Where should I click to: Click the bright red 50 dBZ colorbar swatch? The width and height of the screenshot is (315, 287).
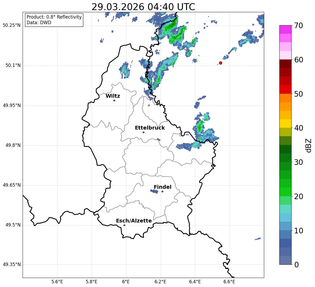point(285,89)
